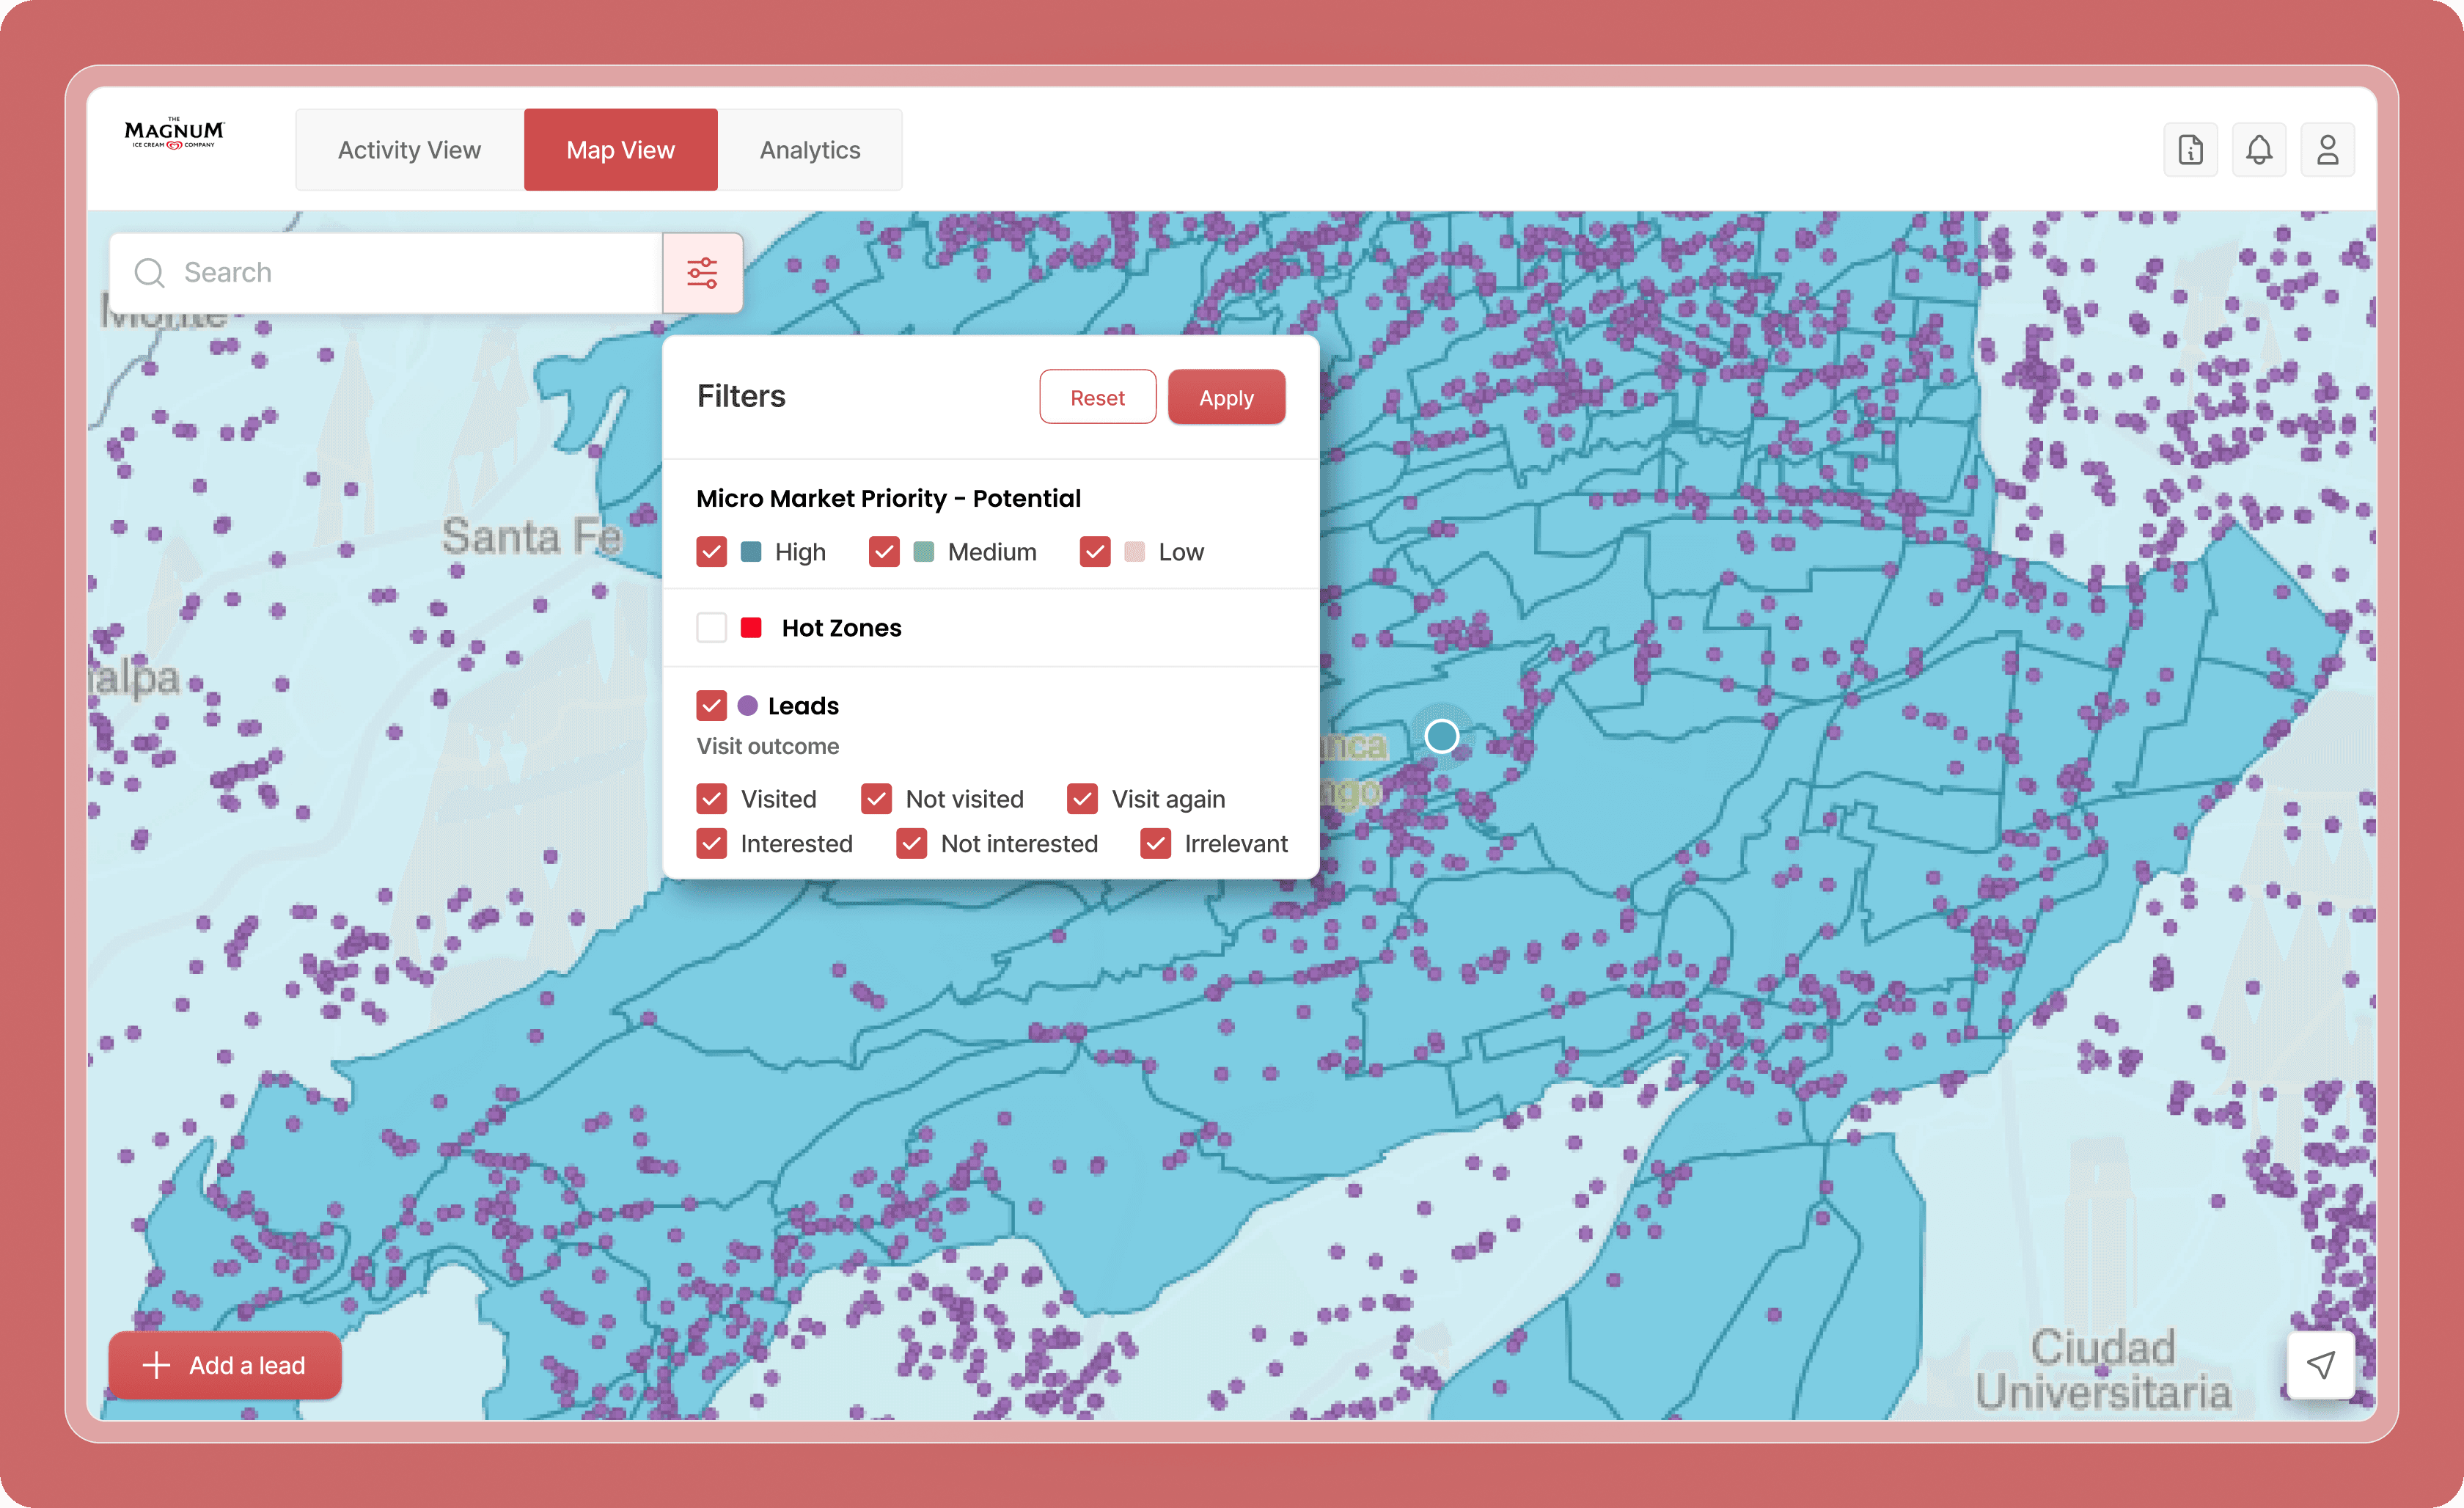Image resolution: width=2464 pixels, height=1508 pixels.
Task: Toggle the Visit again checkbox
Action: [1082, 799]
